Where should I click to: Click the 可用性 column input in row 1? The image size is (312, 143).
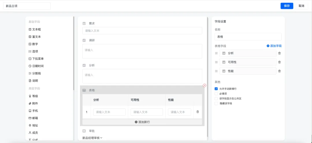tap(147, 112)
